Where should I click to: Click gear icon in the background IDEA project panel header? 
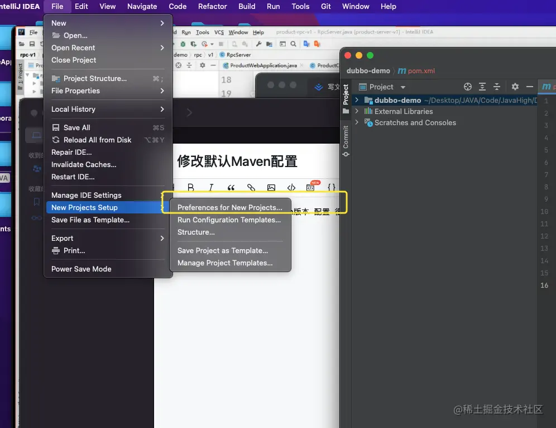pos(203,65)
